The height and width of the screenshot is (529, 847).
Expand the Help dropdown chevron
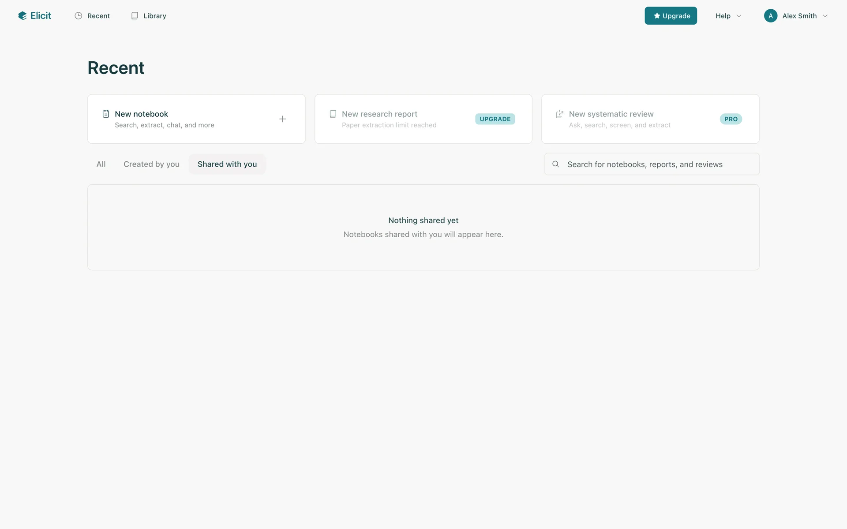pyautogui.click(x=739, y=16)
